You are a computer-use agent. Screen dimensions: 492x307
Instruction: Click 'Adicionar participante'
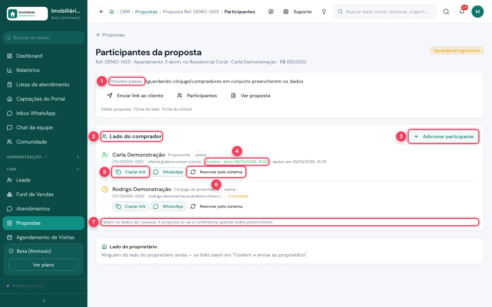point(443,136)
